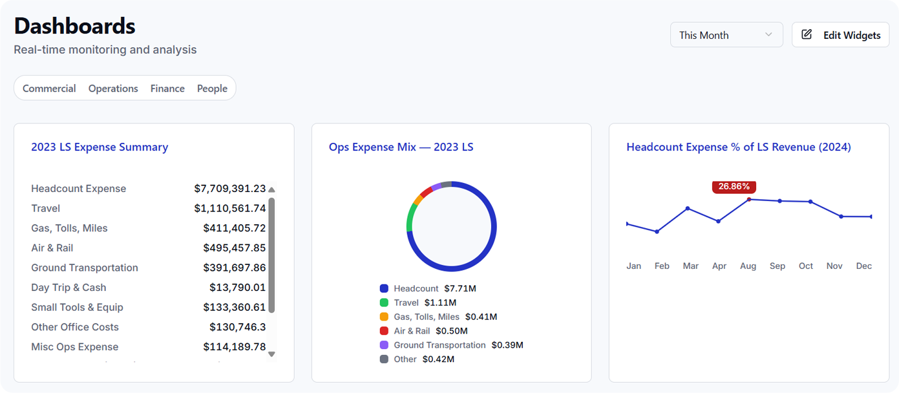
Task: Click the expense list vertical scrollbar thumb
Action: coord(271,255)
